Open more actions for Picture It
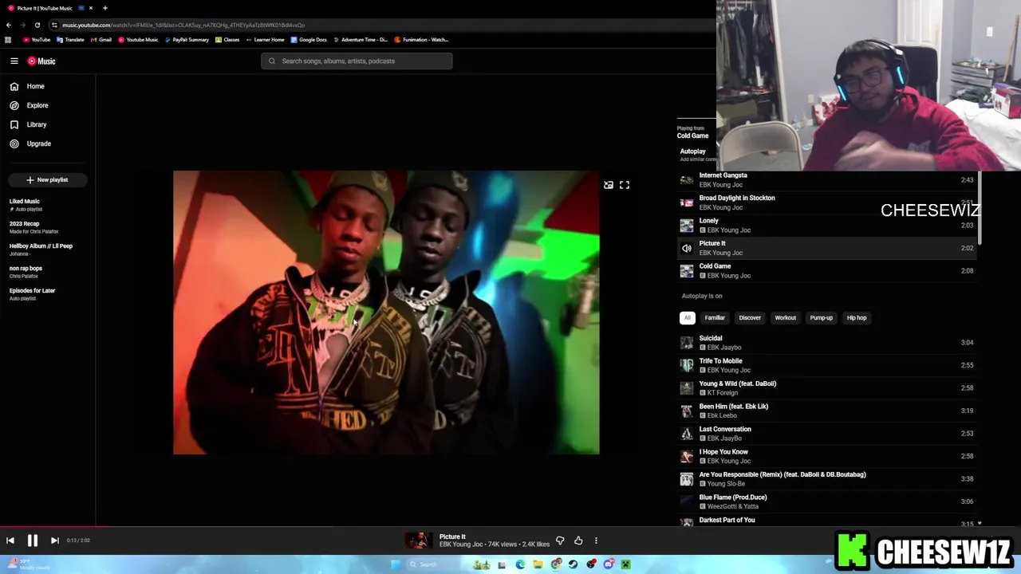 click(596, 541)
